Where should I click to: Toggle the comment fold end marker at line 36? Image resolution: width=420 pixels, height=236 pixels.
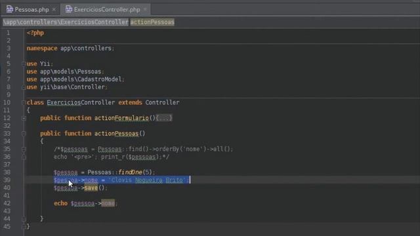pos(24,157)
